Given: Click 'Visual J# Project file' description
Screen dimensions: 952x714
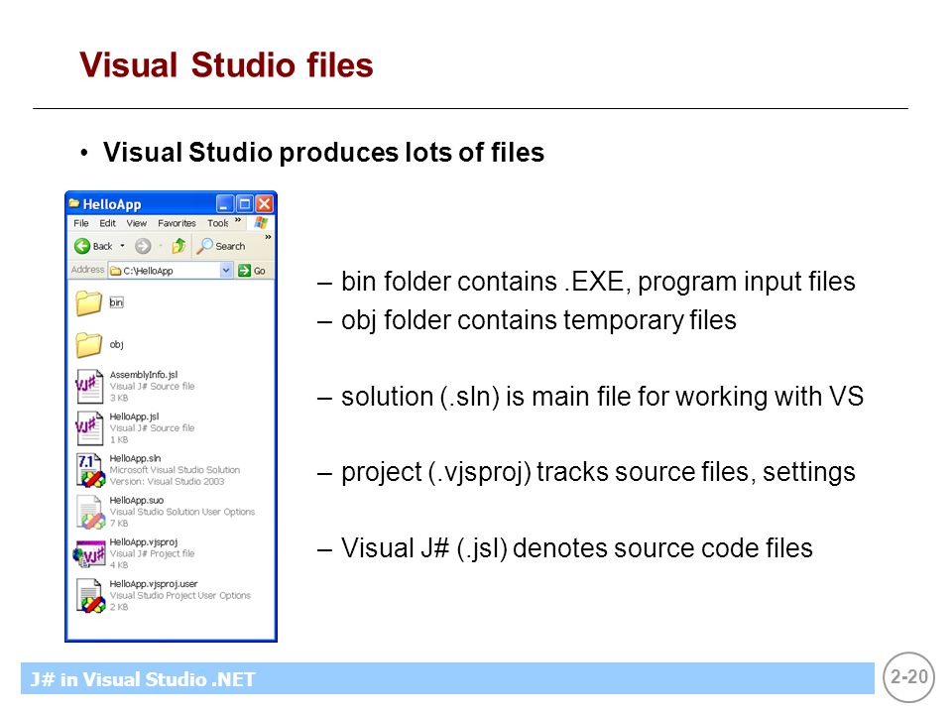Looking at the screenshot, I should (152, 553).
